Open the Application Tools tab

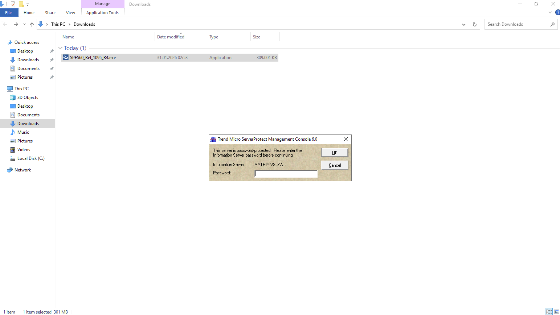pos(103,13)
